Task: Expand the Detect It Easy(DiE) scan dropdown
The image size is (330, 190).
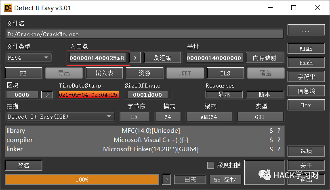Action: point(60,117)
